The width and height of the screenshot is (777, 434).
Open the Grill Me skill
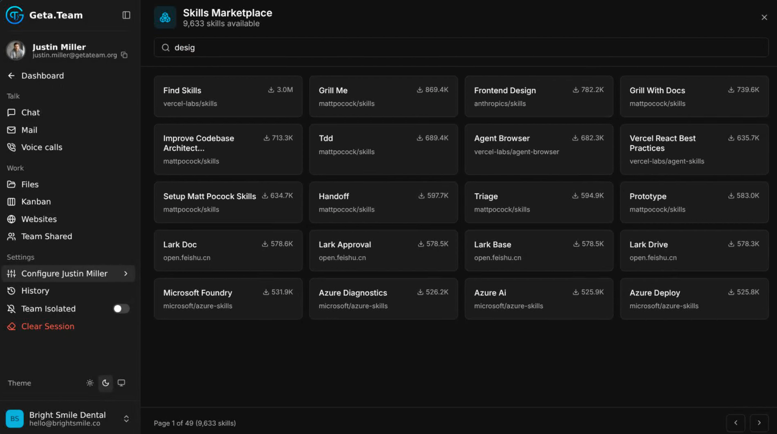pyautogui.click(x=383, y=96)
